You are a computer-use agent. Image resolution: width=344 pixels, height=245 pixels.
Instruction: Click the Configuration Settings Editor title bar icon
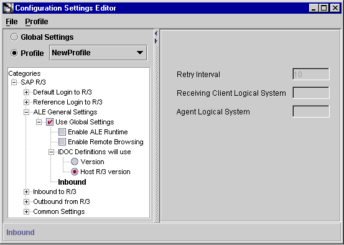point(8,8)
